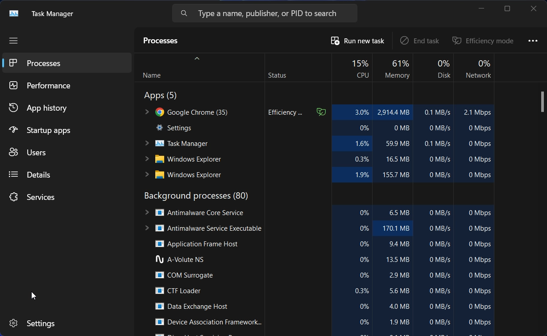Select the Apps (5) group heading
Screen dimensions: 547x336
click(x=160, y=95)
